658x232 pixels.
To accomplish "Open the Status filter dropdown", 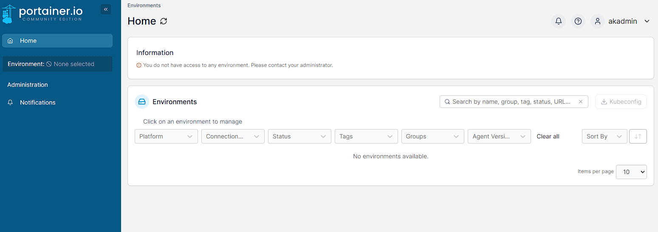I will click(299, 136).
